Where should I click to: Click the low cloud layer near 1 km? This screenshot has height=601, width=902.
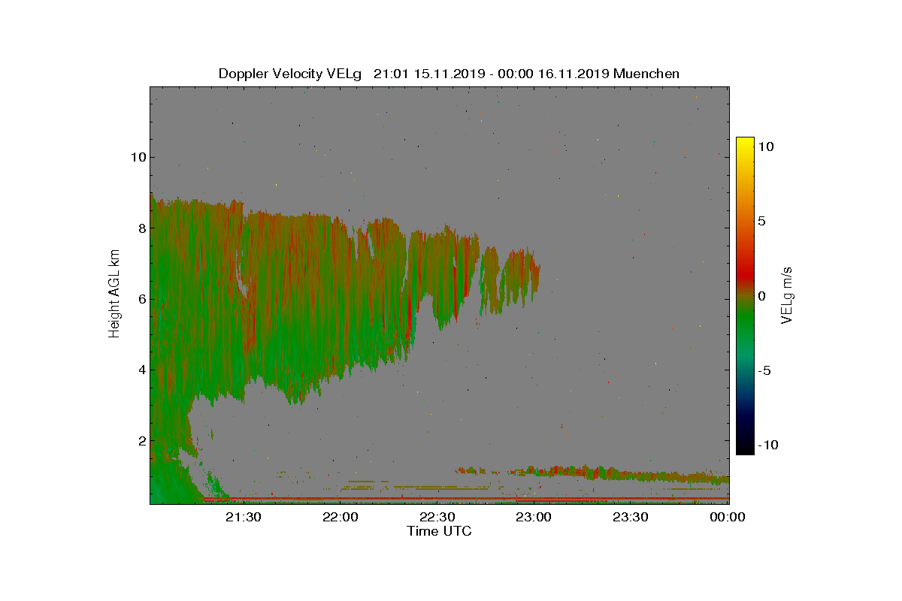coord(594,473)
